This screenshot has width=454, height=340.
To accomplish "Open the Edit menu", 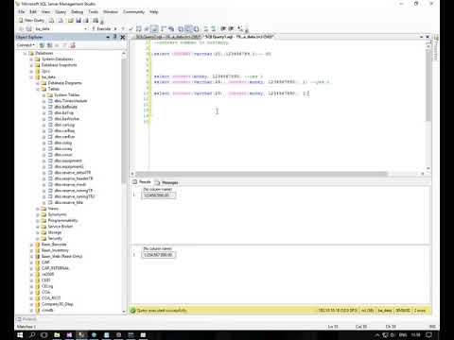I will pos(33,11).
